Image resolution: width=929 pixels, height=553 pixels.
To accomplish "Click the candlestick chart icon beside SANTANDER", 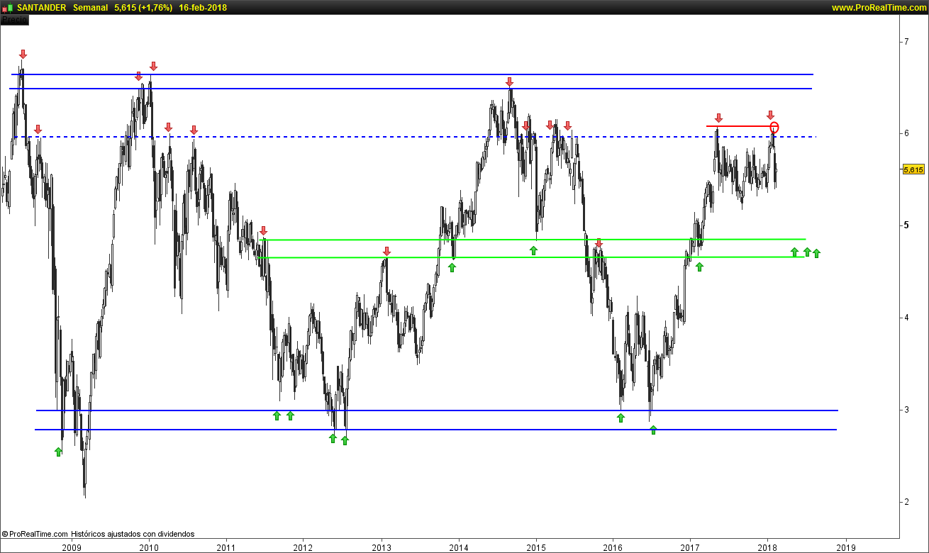I will point(8,7).
